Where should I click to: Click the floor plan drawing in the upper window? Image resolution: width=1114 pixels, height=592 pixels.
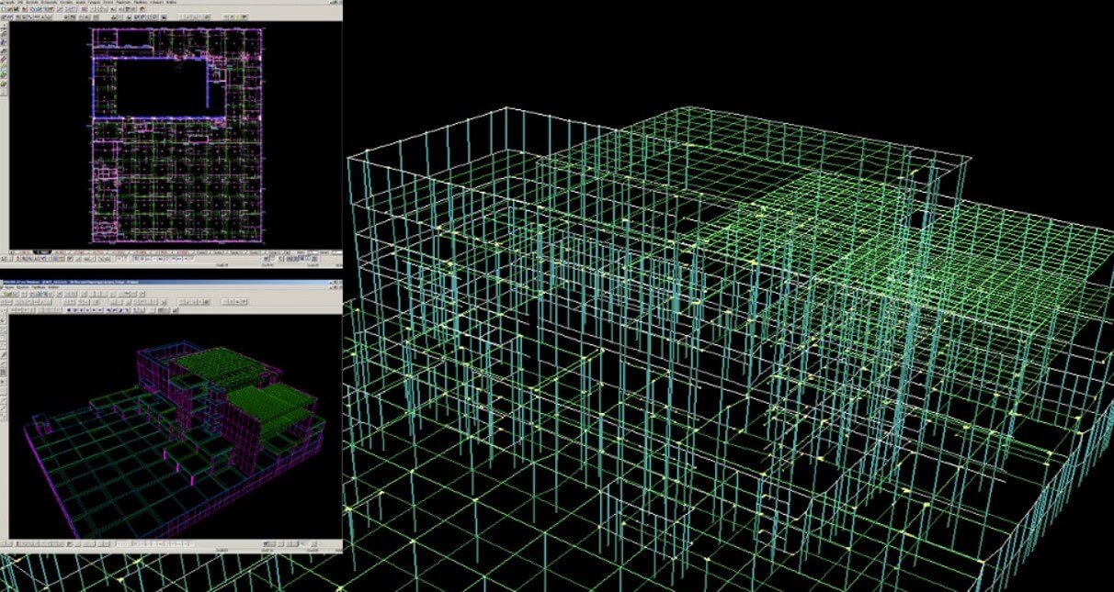point(177,135)
